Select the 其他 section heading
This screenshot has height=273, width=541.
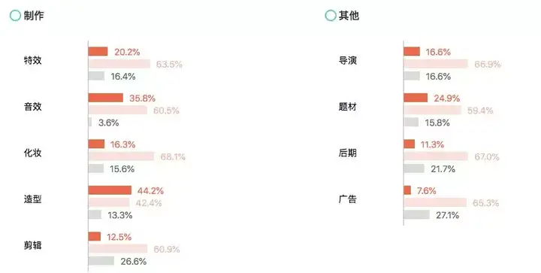pyautogui.click(x=349, y=16)
